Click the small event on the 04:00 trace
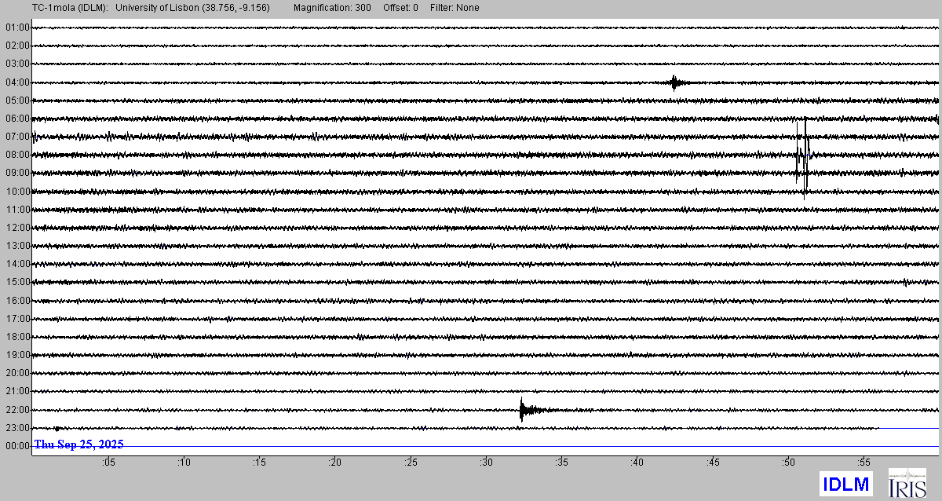This screenshot has width=942, height=501. [x=674, y=82]
